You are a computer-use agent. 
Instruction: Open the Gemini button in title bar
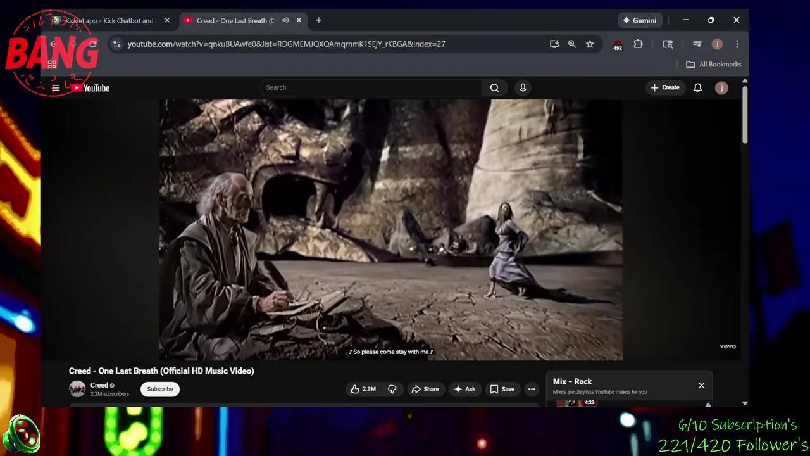tap(639, 20)
